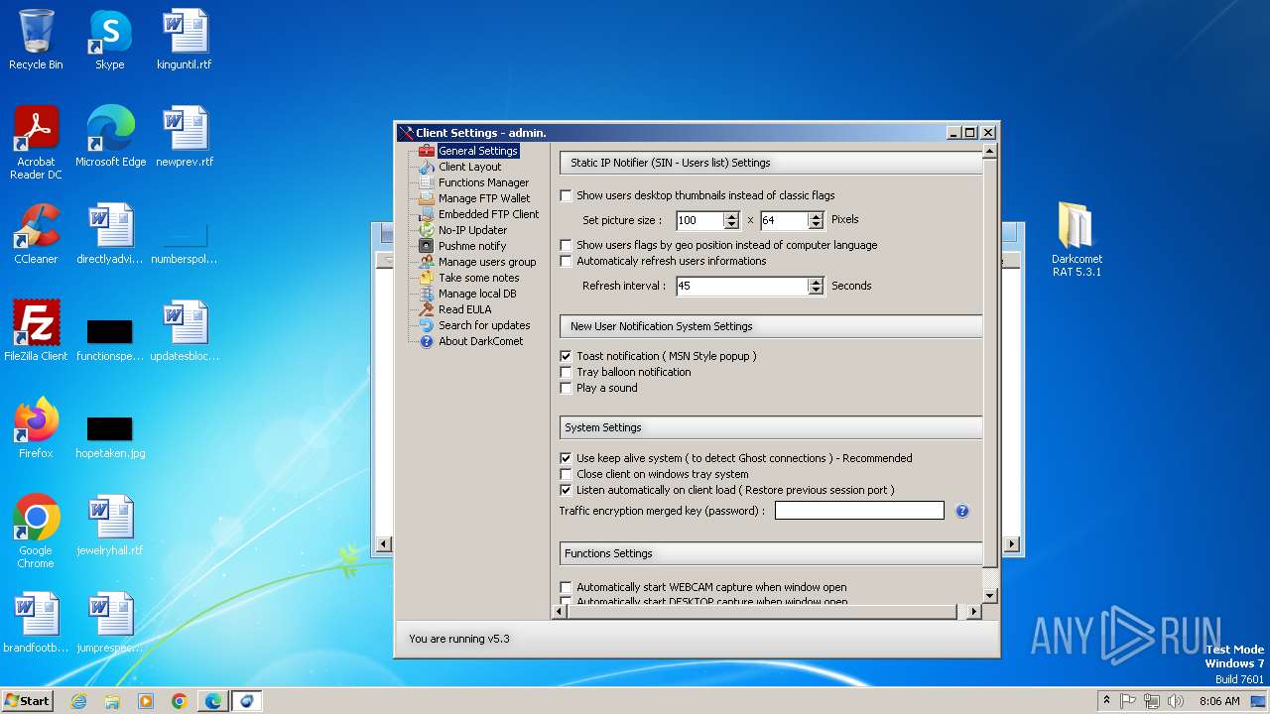Increase picture width spinner up arrow

(732, 216)
